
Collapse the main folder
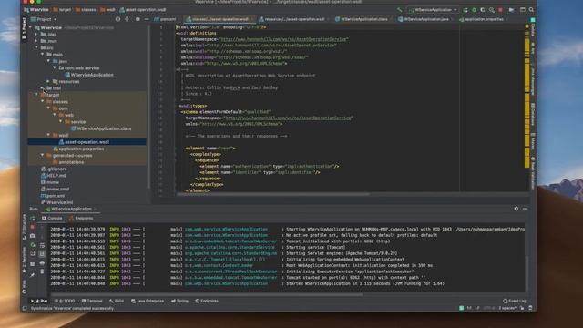pos(43,55)
